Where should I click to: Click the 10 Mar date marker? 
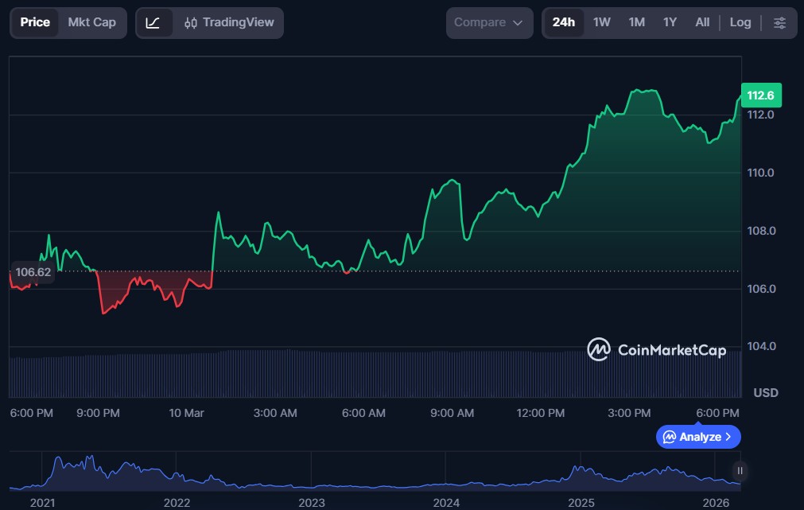pos(187,413)
